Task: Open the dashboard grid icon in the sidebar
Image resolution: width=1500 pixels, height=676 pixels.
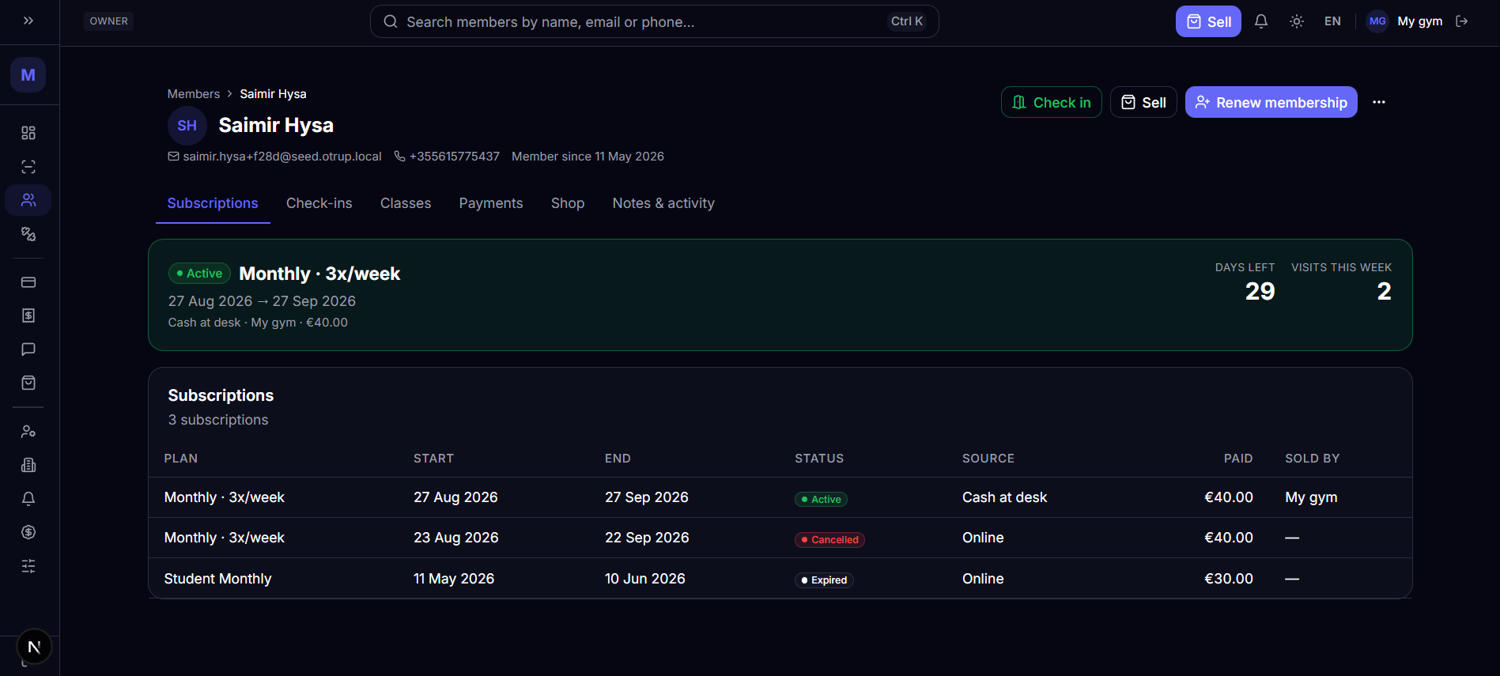Action: (28, 133)
